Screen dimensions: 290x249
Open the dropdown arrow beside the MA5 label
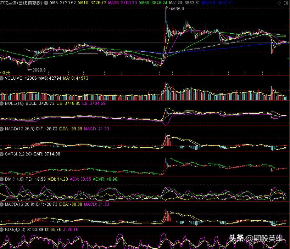[x=46, y=3]
